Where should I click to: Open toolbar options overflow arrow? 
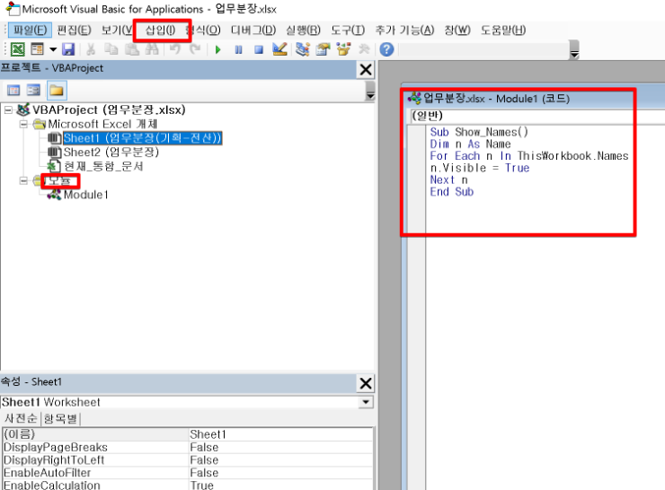(574, 49)
